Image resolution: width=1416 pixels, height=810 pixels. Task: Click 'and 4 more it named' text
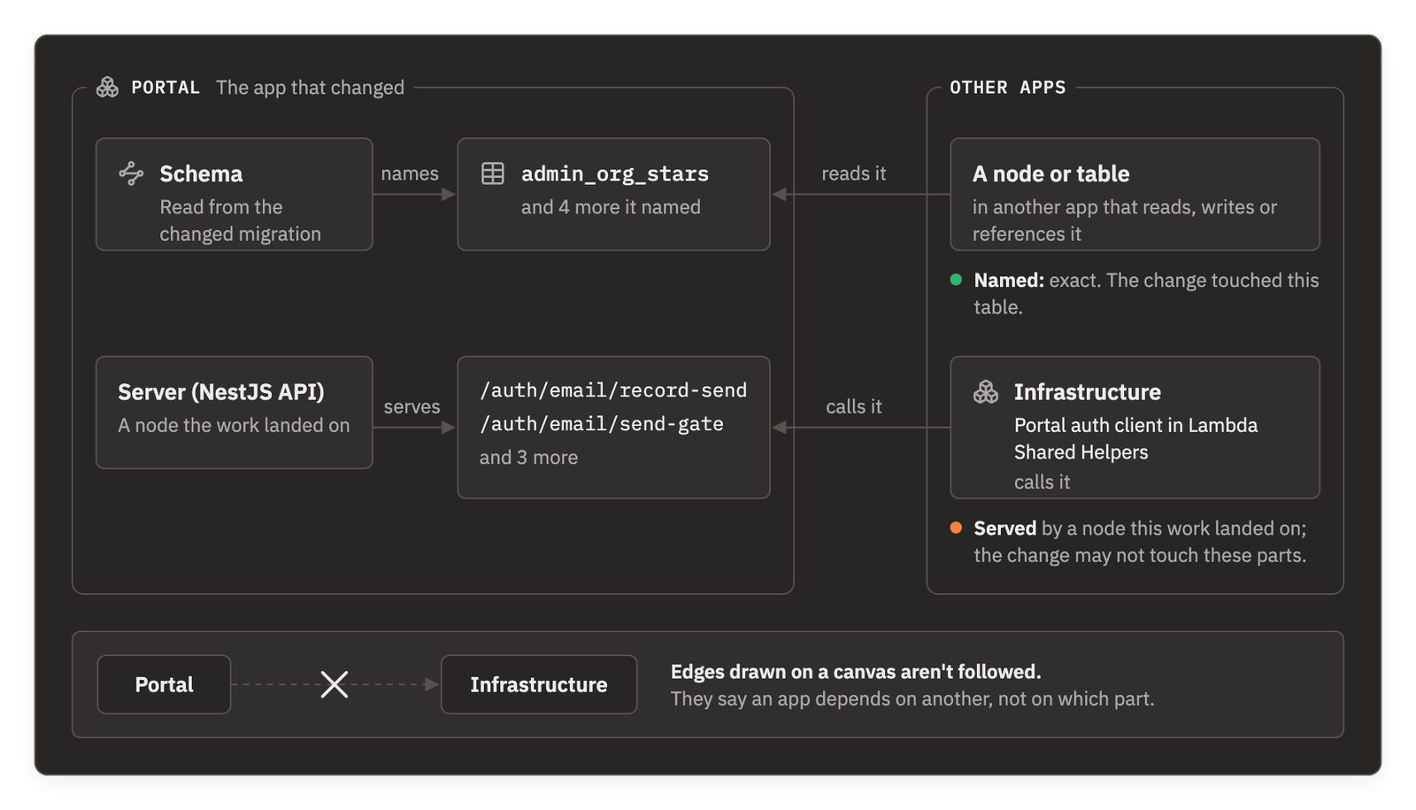tap(611, 207)
